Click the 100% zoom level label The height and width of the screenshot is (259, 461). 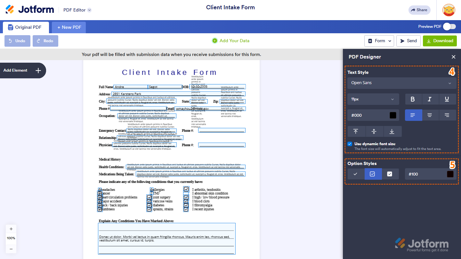(x=11, y=238)
